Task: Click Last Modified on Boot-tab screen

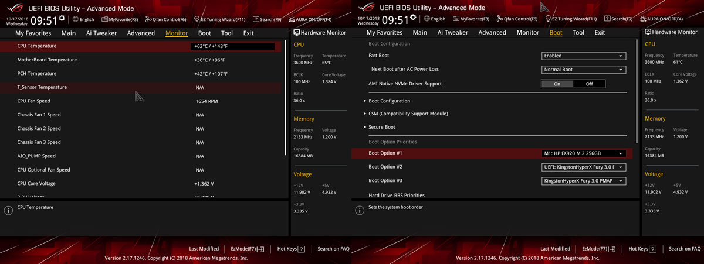Action: pyautogui.click(x=556, y=249)
